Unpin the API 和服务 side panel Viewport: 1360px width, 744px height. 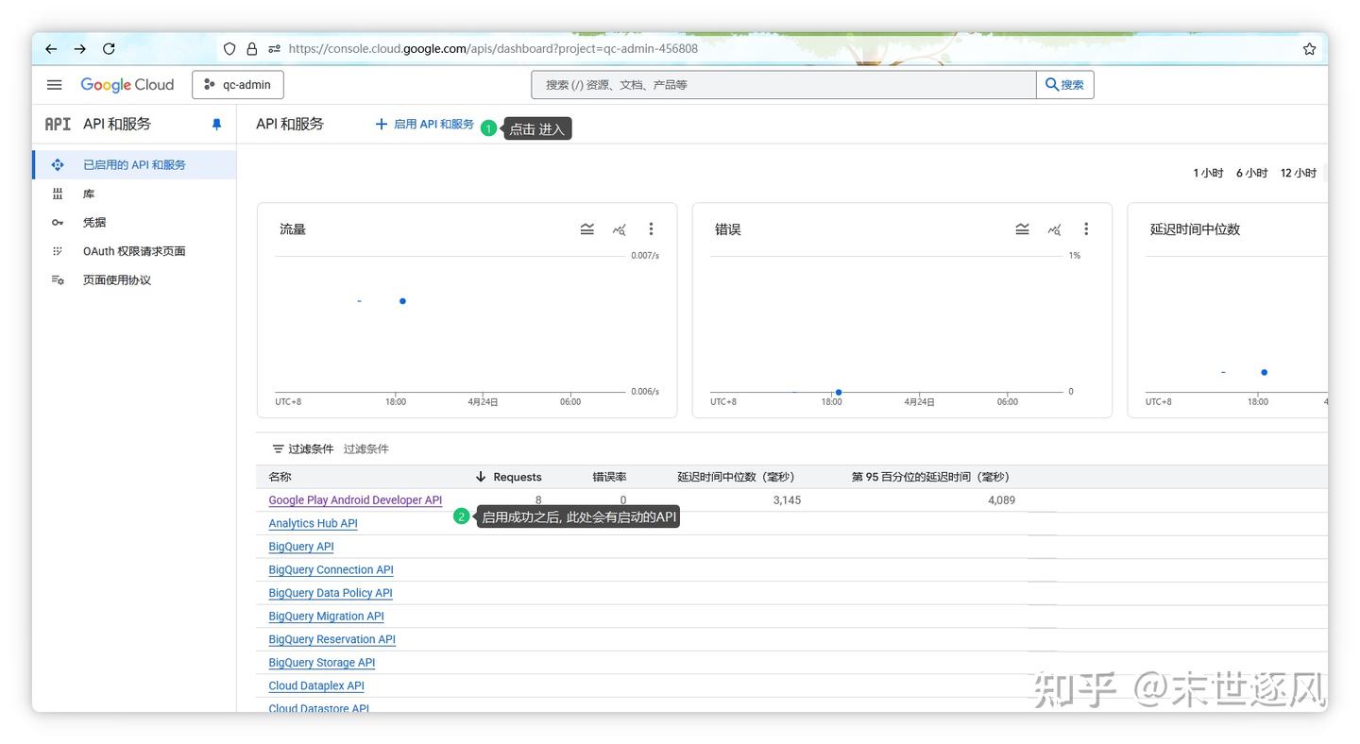tap(216, 124)
